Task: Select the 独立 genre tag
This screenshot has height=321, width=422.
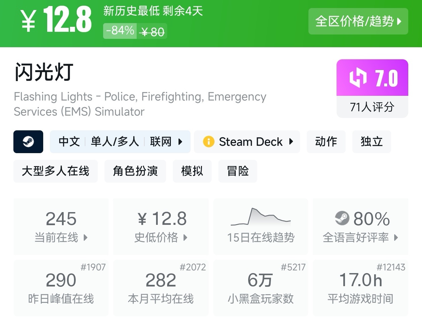Action: (371, 142)
